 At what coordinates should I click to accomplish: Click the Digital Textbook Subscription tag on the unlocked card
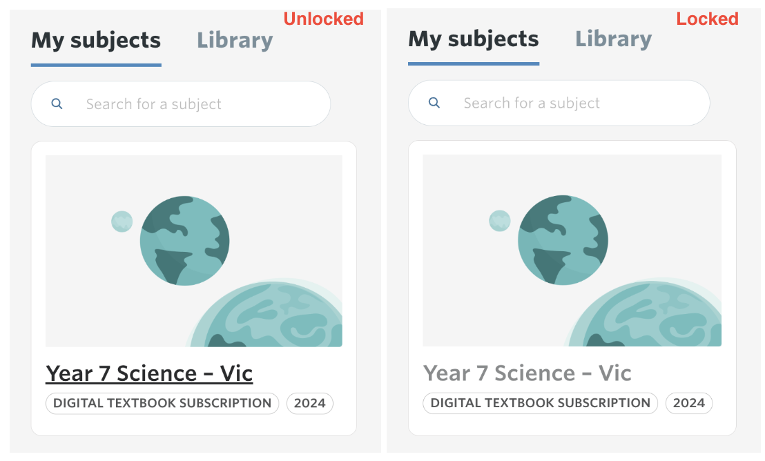point(162,404)
